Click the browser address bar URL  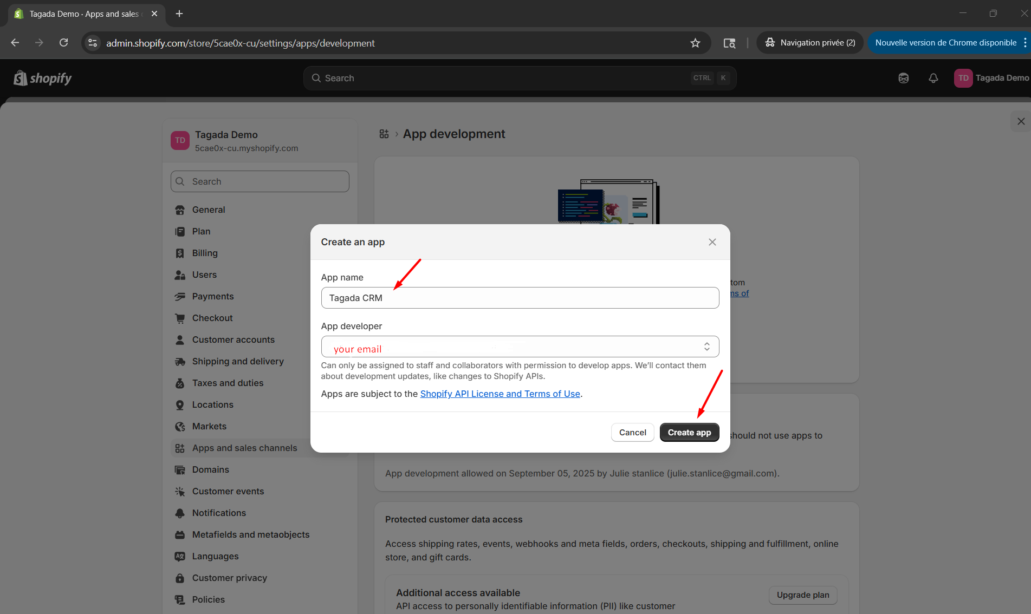tap(241, 43)
